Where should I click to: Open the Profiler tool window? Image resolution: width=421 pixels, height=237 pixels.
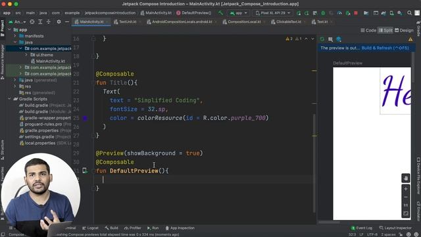tap(133, 228)
